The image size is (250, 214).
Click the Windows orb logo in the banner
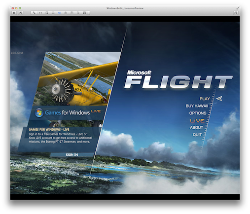tap(39, 112)
